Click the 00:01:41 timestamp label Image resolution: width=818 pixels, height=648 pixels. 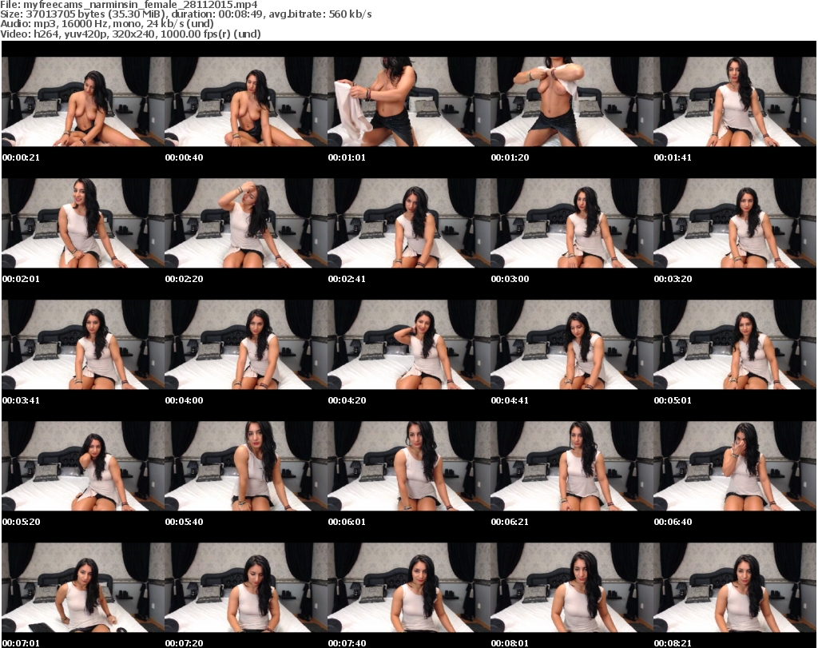[673, 157]
